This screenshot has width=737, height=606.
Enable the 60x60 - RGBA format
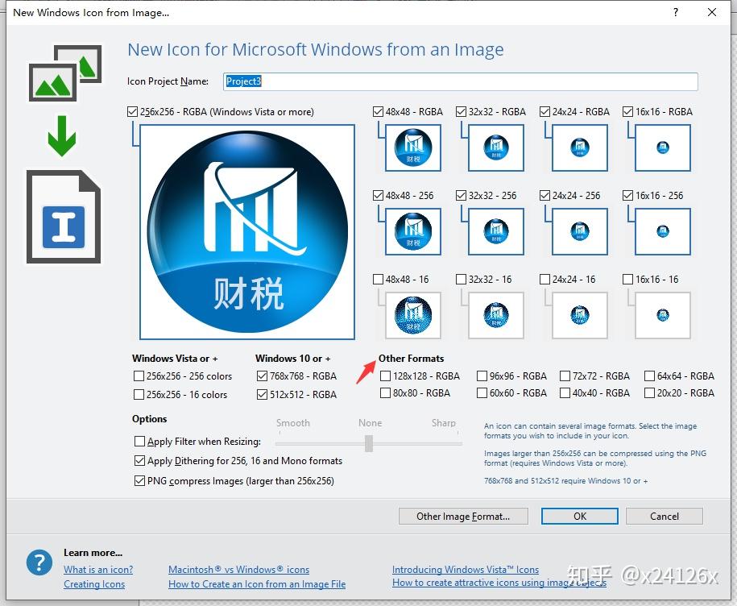[482, 392]
